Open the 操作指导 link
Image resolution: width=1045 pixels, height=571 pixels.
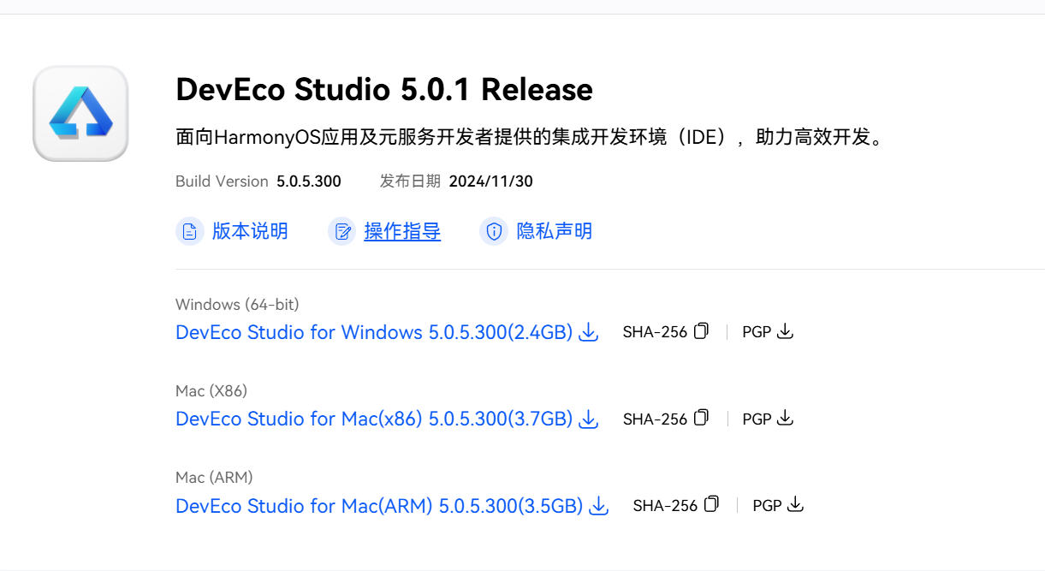coord(402,231)
